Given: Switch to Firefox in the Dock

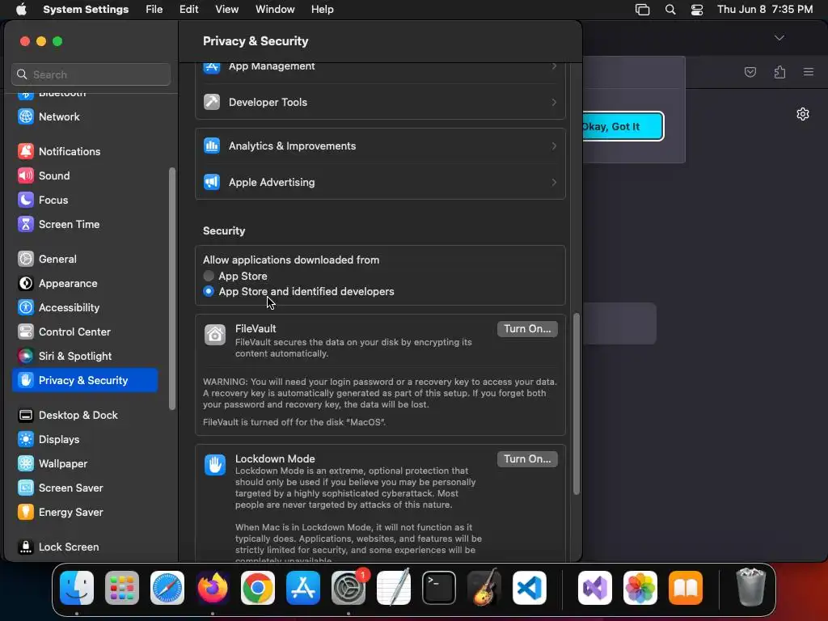Looking at the screenshot, I should click(213, 589).
